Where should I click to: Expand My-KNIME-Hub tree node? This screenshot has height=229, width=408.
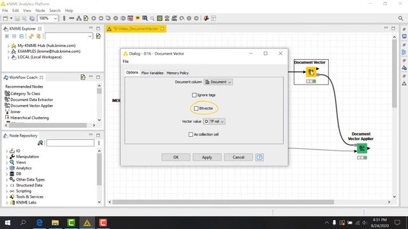pyautogui.click(x=8, y=46)
